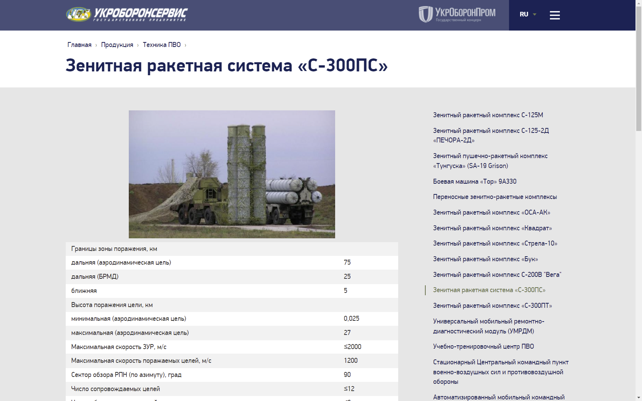642x401 pixels.
Task: Click the S-300PS launcher photo
Action: pos(232,174)
